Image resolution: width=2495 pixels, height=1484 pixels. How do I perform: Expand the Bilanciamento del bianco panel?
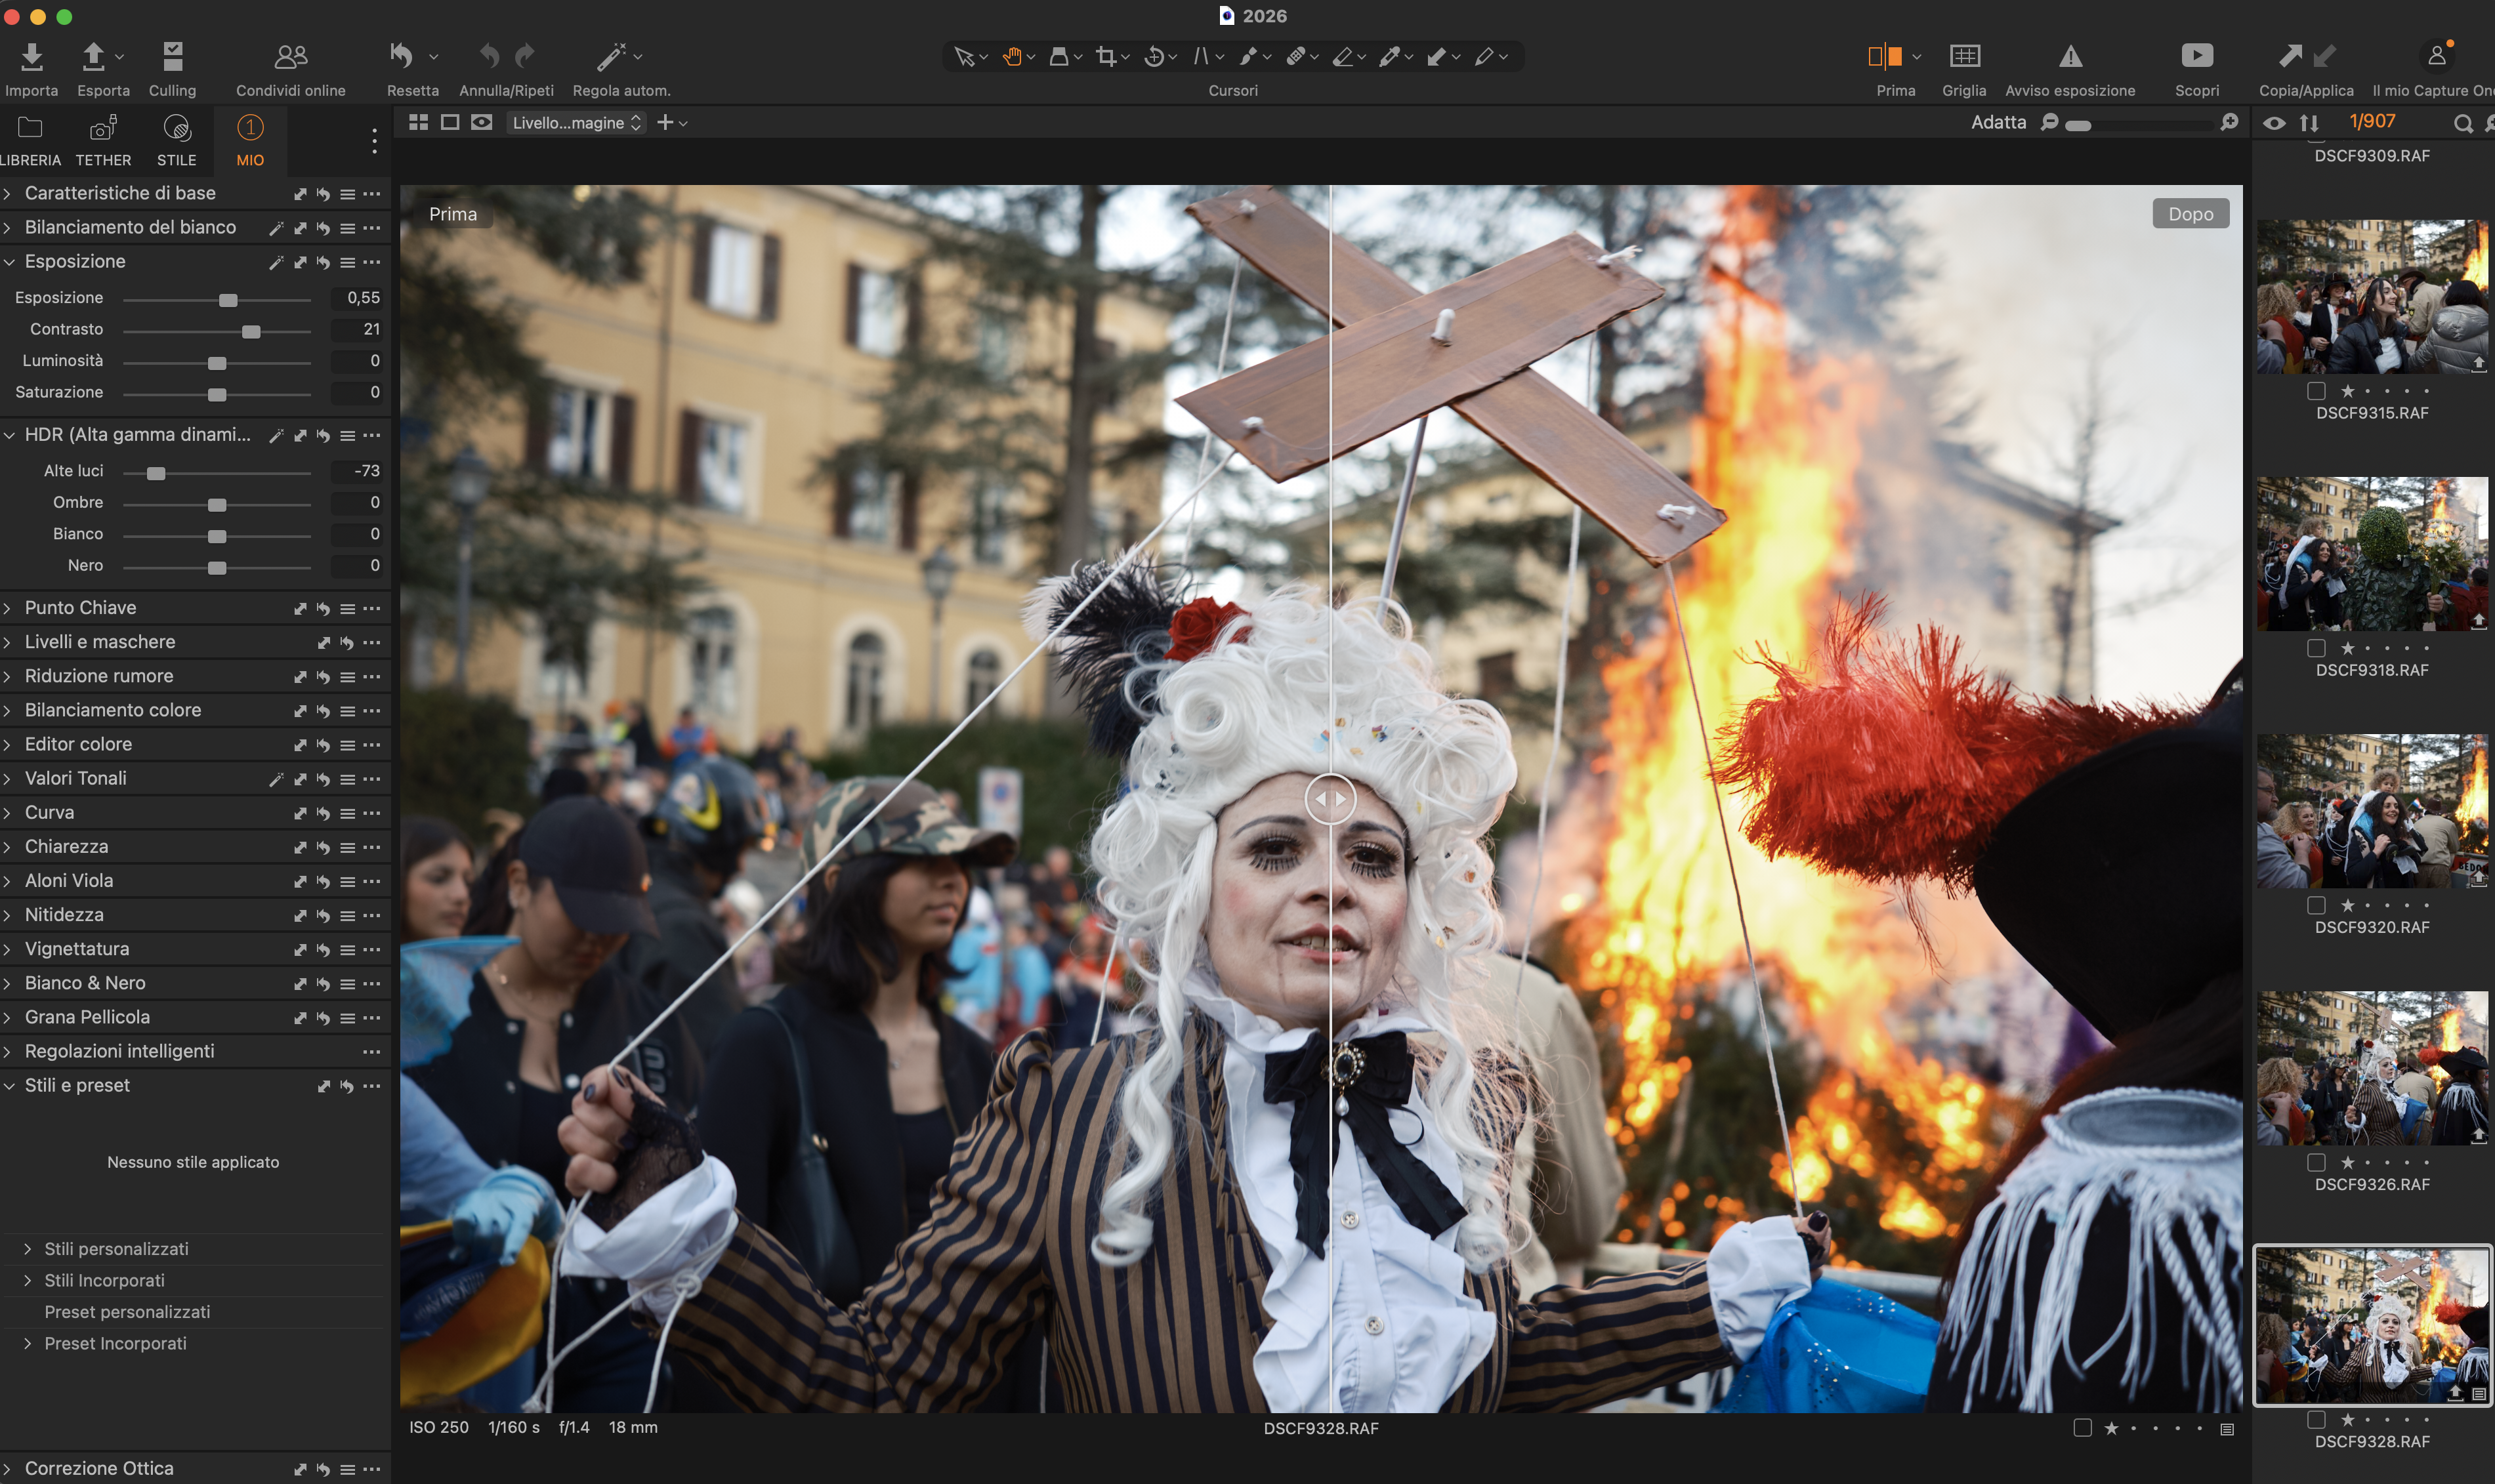tap(130, 227)
